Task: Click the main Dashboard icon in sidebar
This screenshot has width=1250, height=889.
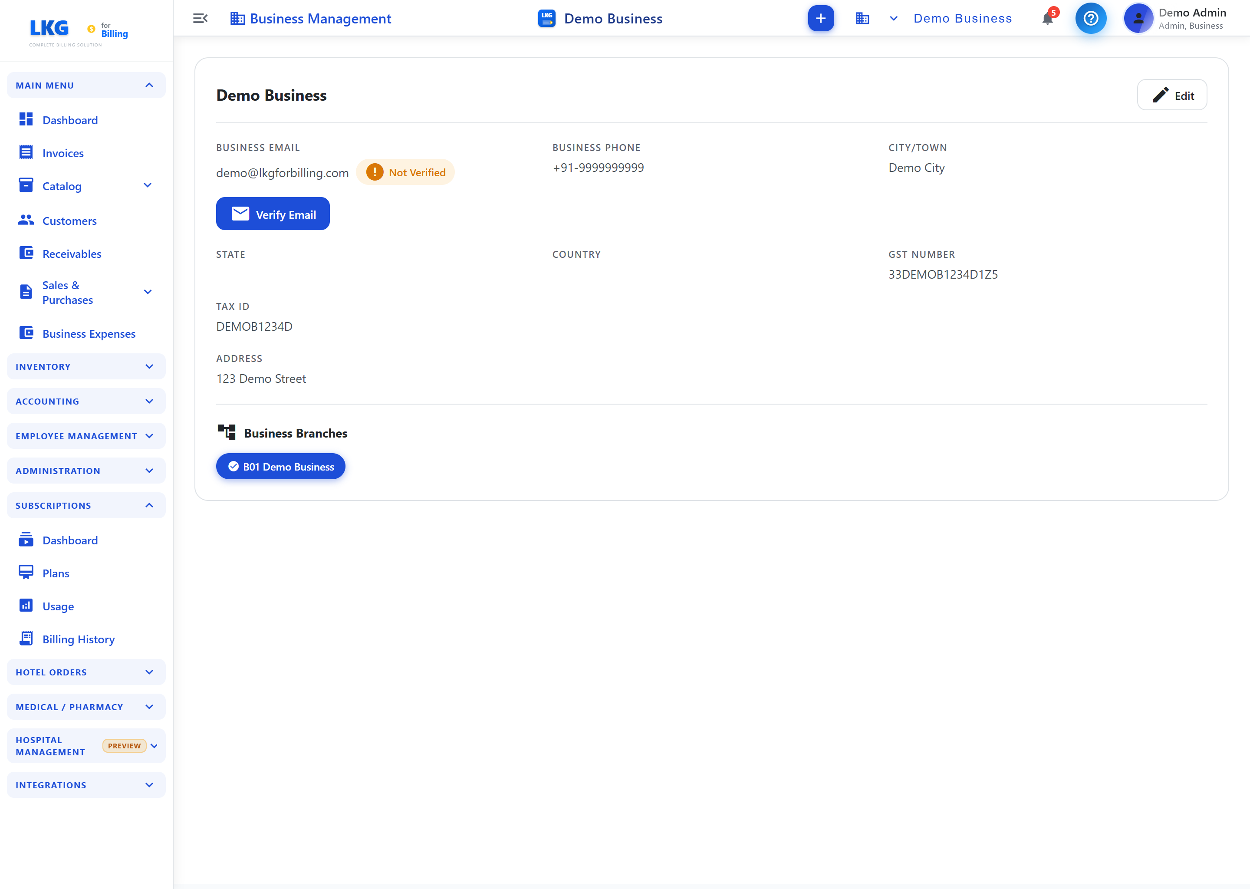Action: (x=26, y=119)
